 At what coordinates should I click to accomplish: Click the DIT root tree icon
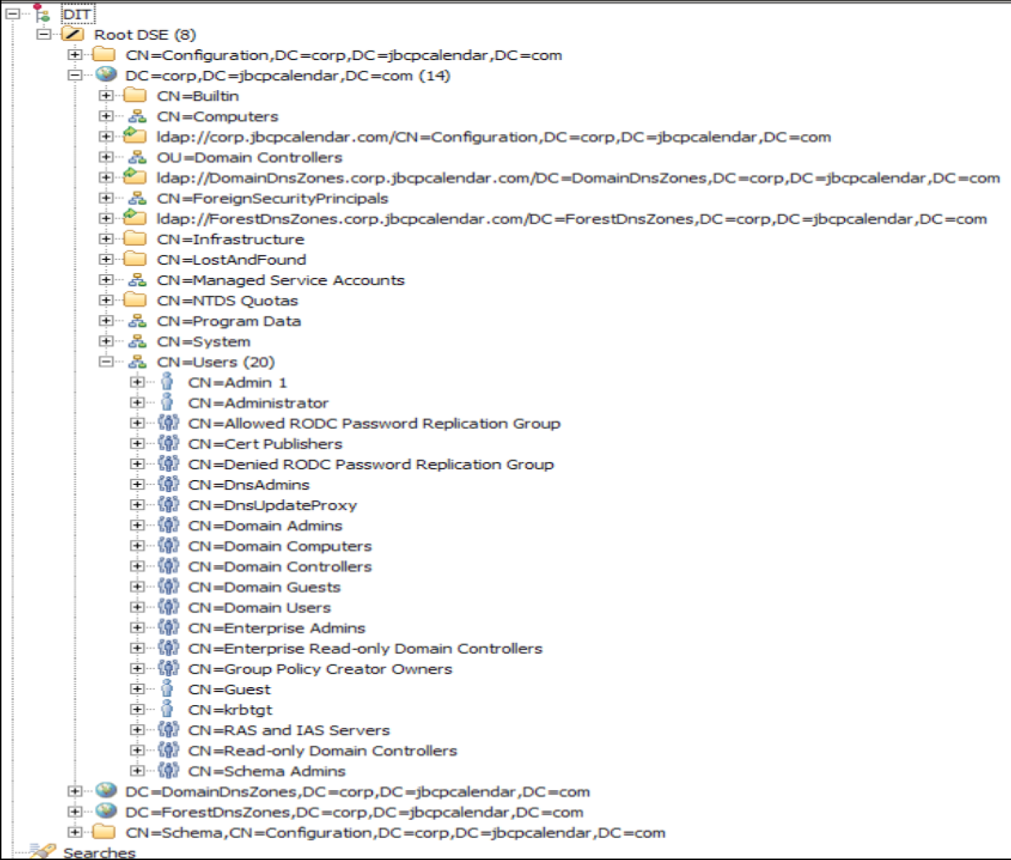(42, 14)
